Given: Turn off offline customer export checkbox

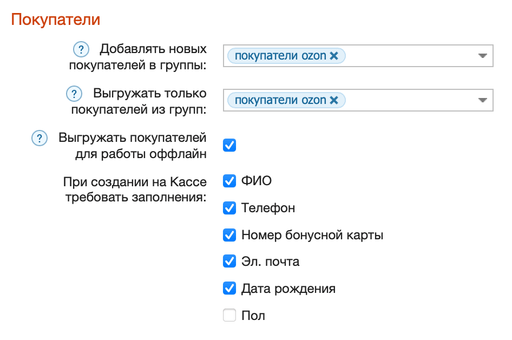Looking at the screenshot, I should [x=229, y=145].
